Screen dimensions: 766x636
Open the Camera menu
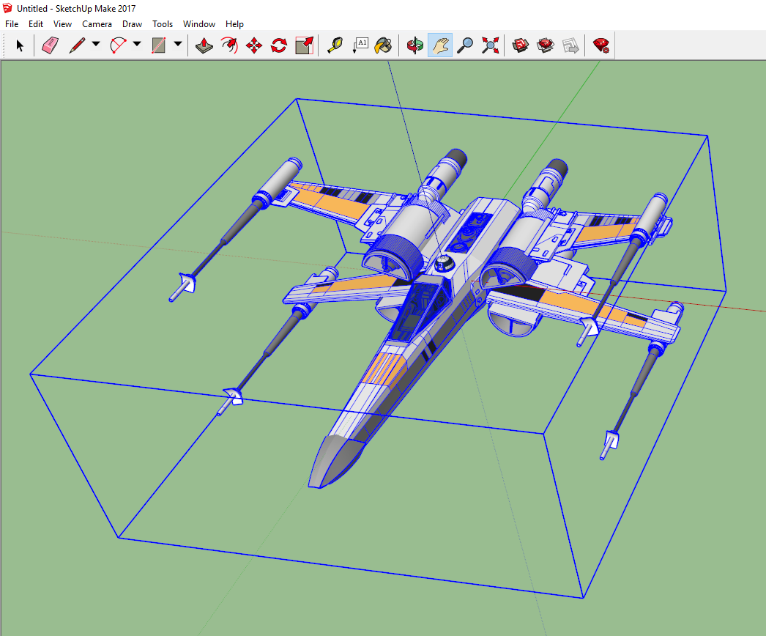tap(97, 24)
